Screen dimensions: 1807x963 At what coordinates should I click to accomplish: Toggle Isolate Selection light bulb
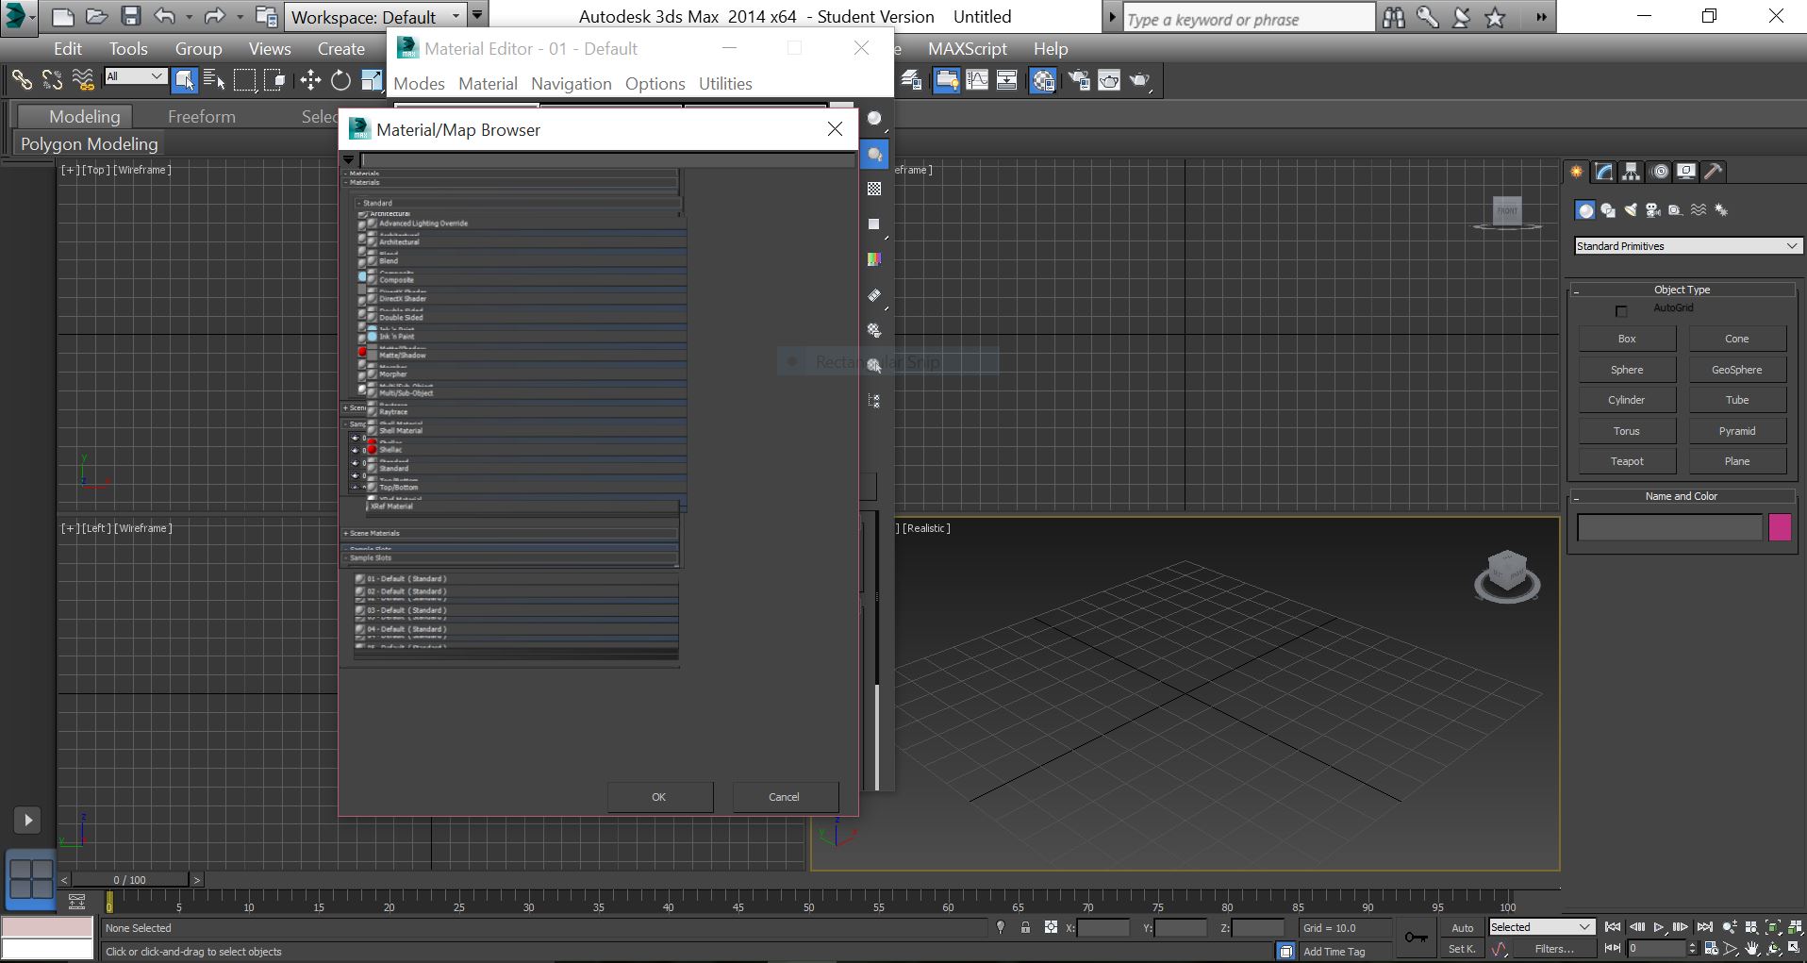pyautogui.click(x=1001, y=928)
